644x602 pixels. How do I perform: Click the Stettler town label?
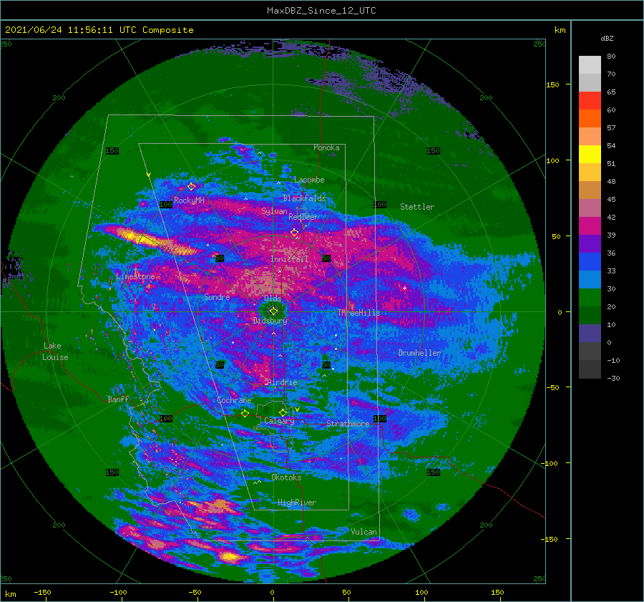[x=417, y=207]
